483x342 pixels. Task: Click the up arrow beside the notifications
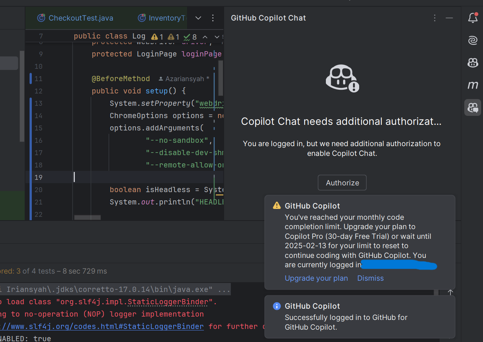(450, 292)
